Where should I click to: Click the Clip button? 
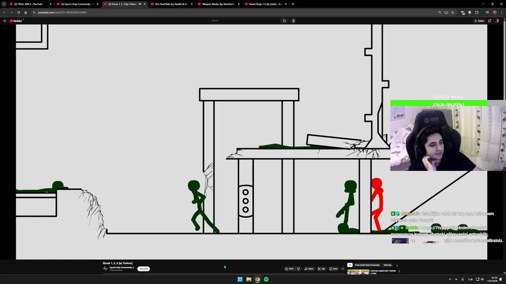click(321, 269)
